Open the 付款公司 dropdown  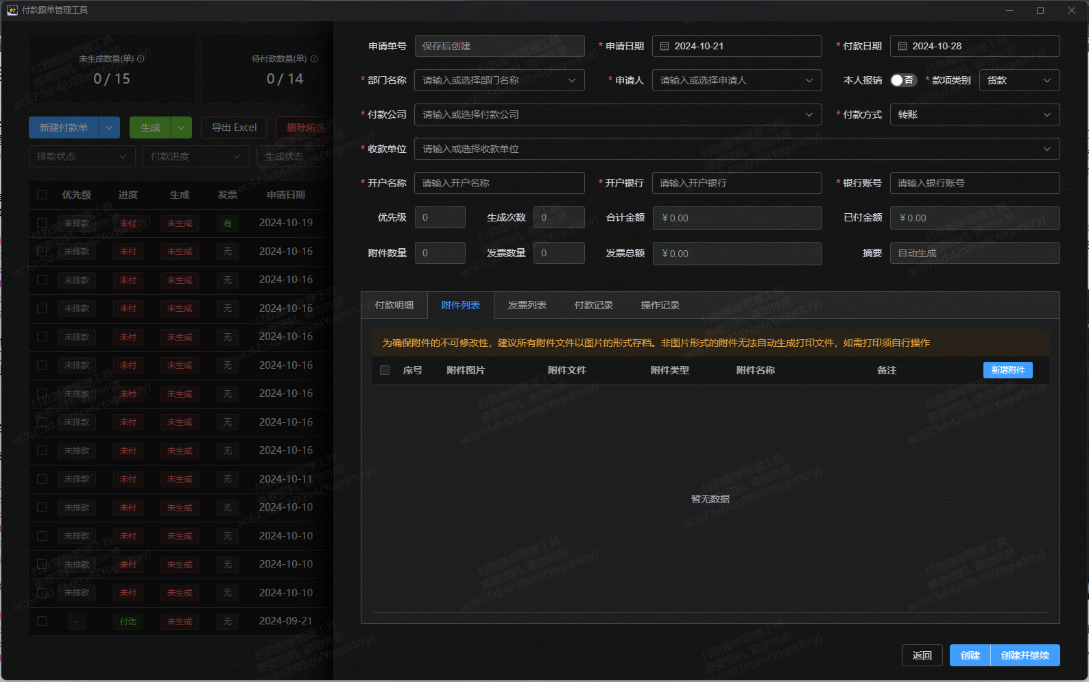[618, 114]
